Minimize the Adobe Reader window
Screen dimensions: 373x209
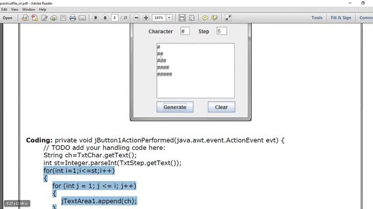point(350,3)
